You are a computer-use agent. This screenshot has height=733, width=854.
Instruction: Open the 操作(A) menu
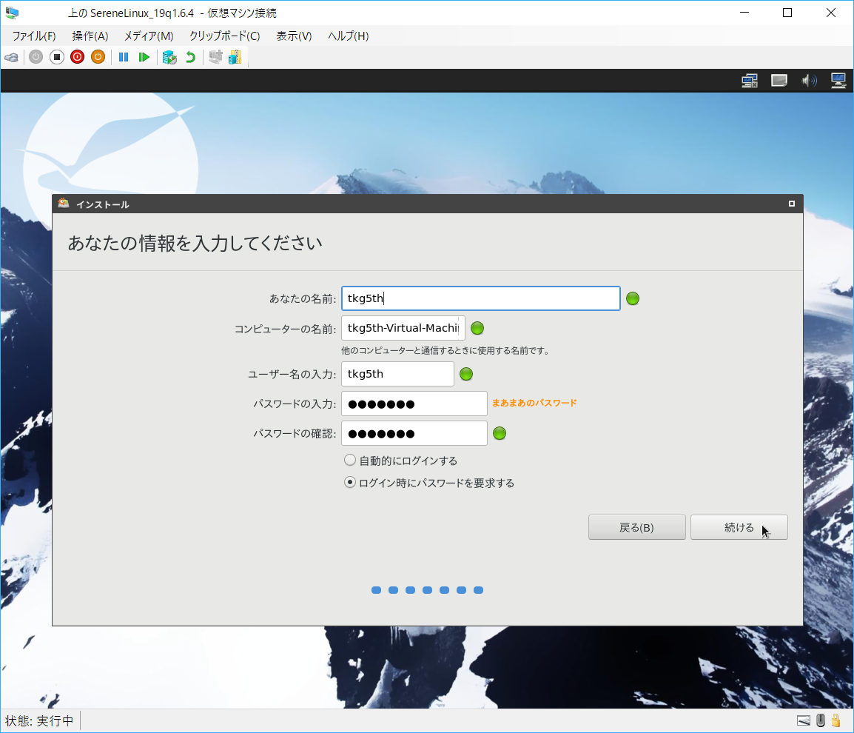(x=90, y=36)
